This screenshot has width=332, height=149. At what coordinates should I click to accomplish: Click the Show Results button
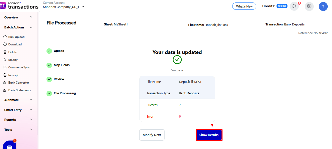pos(209,135)
